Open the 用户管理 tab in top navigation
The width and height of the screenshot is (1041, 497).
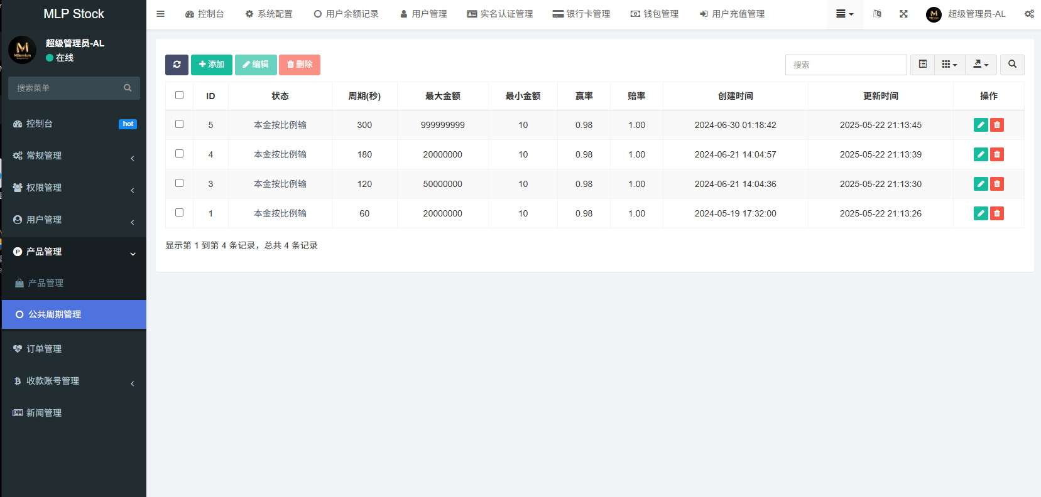(x=423, y=14)
